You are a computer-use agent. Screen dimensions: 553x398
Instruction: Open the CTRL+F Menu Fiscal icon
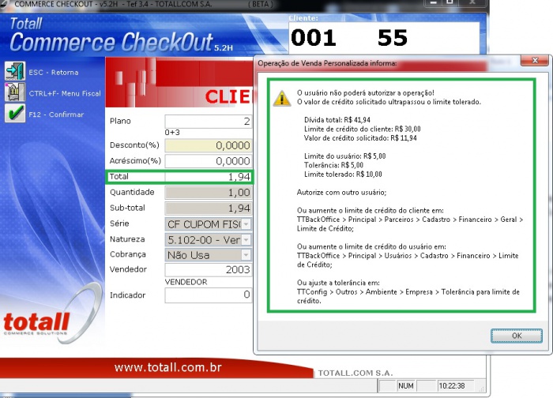15,92
